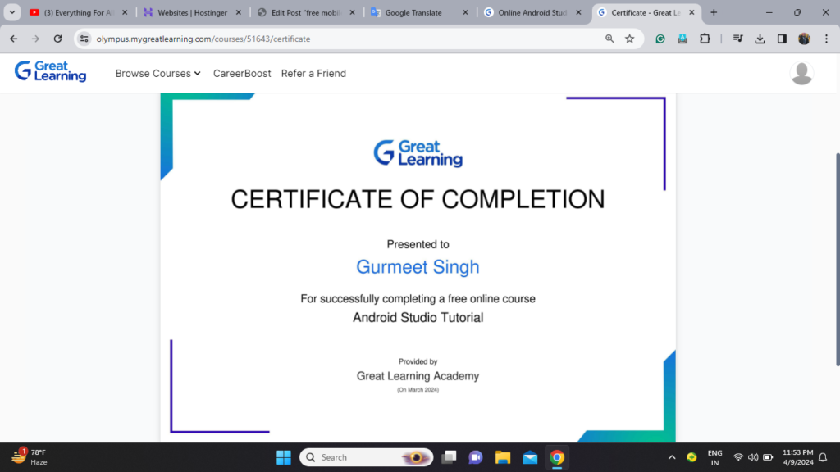Launch Task View from the taskbar

(x=449, y=457)
